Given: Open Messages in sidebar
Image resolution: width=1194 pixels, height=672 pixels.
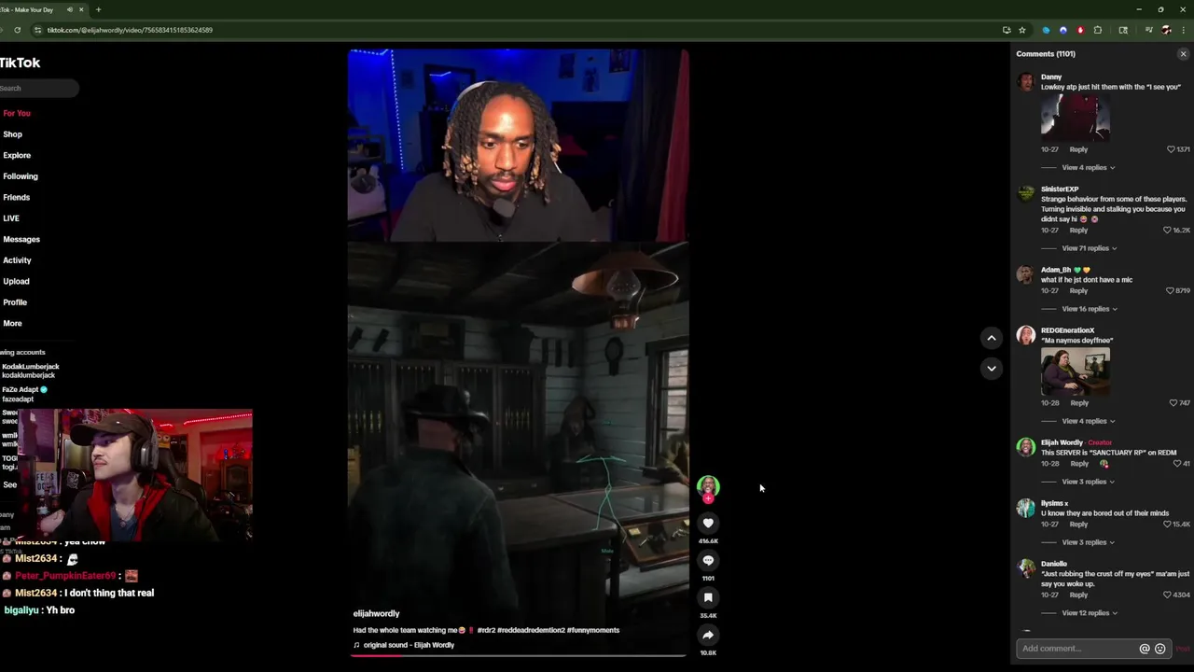Looking at the screenshot, I should click(21, 240).
